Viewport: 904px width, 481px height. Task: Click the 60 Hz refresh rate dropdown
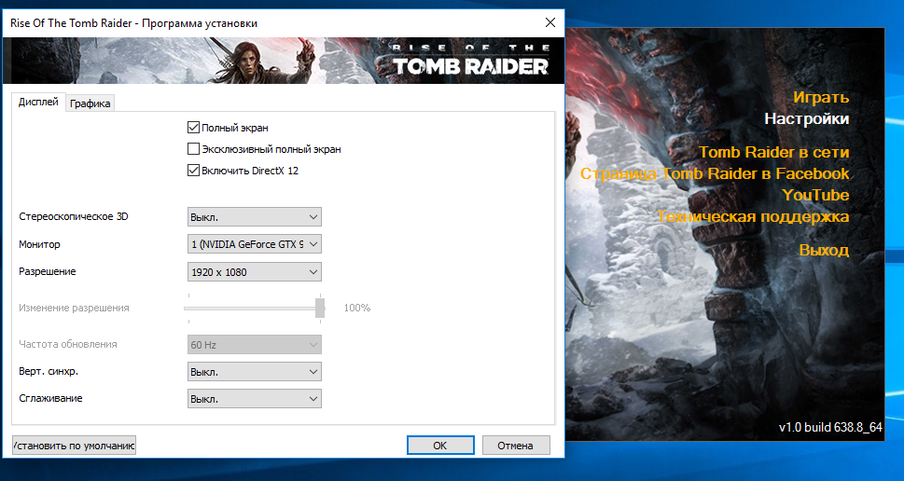pyautogui.click(x=255, y=345)
